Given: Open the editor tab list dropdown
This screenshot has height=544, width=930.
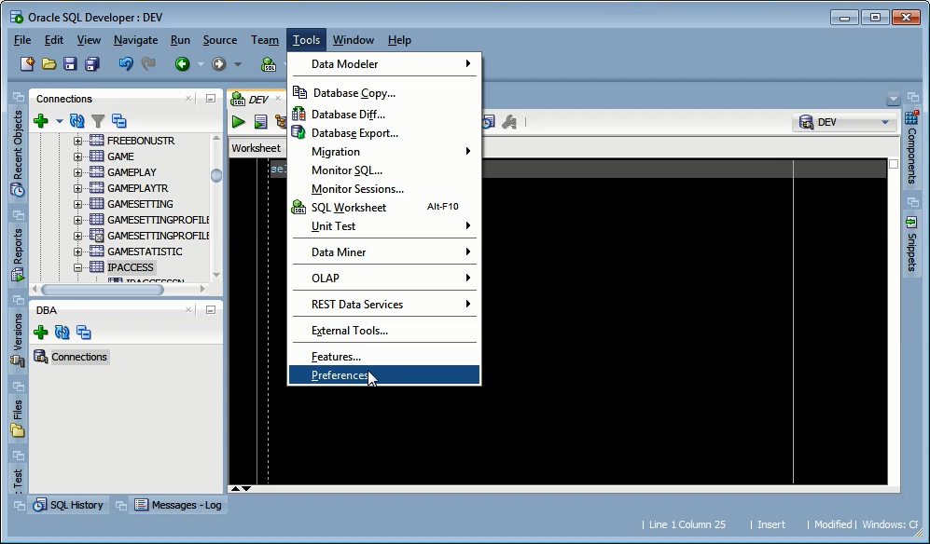Looking at the screenshot, I should pyautogui.click(x=893, y=99).
